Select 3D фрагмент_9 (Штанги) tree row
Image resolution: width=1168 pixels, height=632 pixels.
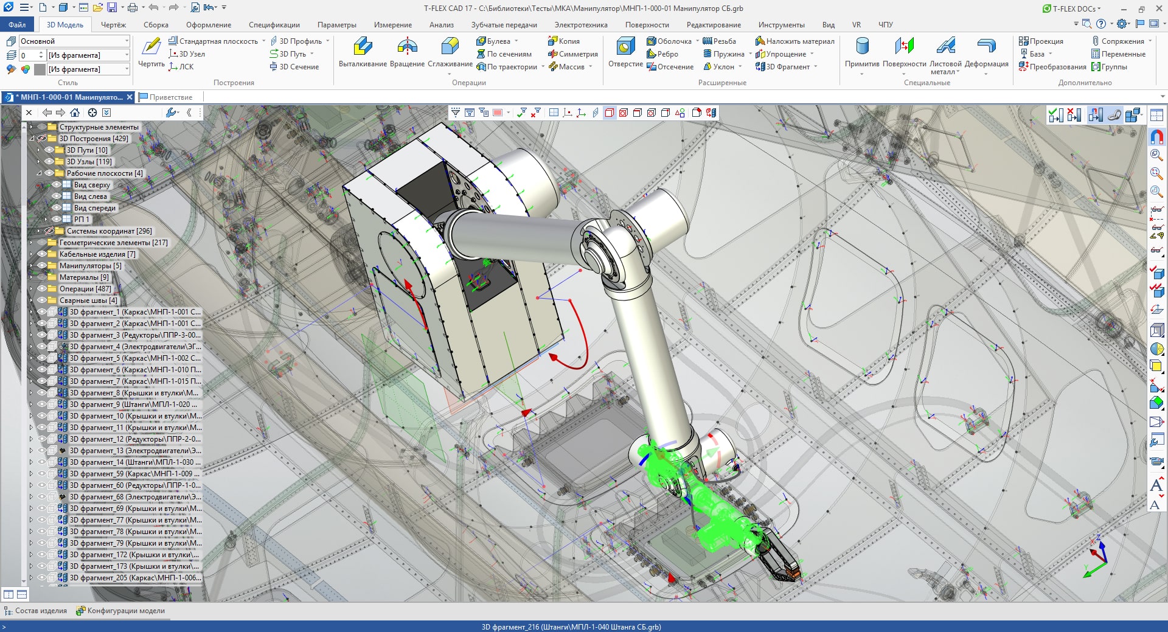click(x=116, y=405)
